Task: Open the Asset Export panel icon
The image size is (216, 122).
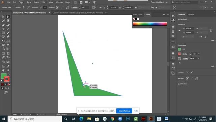Action: (x=173, y=68)
